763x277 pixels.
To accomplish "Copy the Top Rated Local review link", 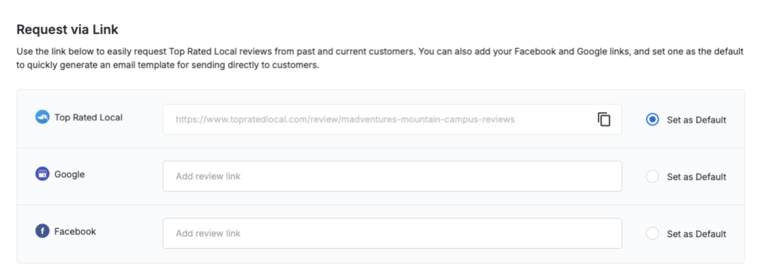I will (x=604, y=120).
